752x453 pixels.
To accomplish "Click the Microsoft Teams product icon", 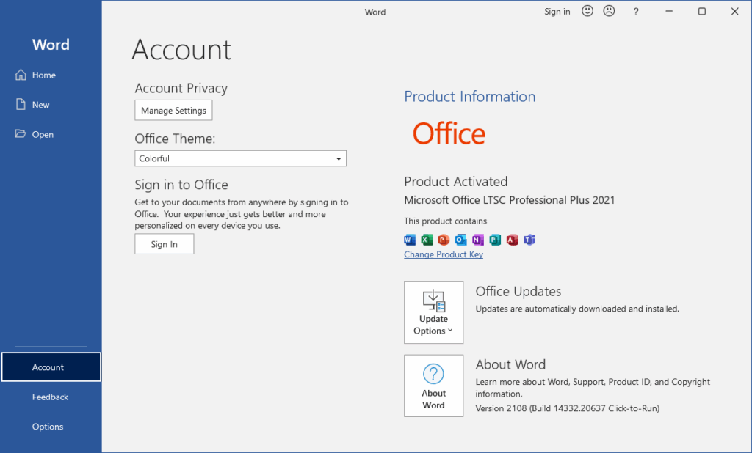I will click(529, 240).
